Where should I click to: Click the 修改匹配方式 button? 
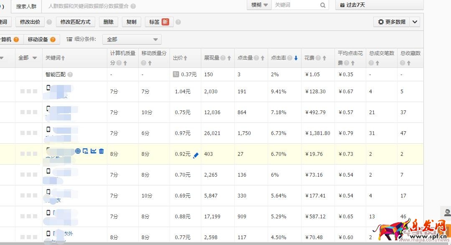[x=75, y=22]
